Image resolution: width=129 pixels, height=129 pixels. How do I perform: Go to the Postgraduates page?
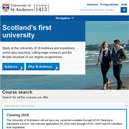click(x=110, y=5)
